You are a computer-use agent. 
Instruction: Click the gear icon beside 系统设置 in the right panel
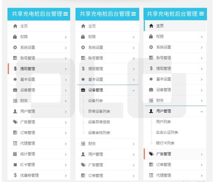pyautogui.click(x=151, y=47)
